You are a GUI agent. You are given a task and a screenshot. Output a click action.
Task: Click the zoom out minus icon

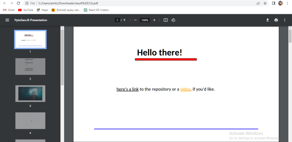click(x=135, y=20)
